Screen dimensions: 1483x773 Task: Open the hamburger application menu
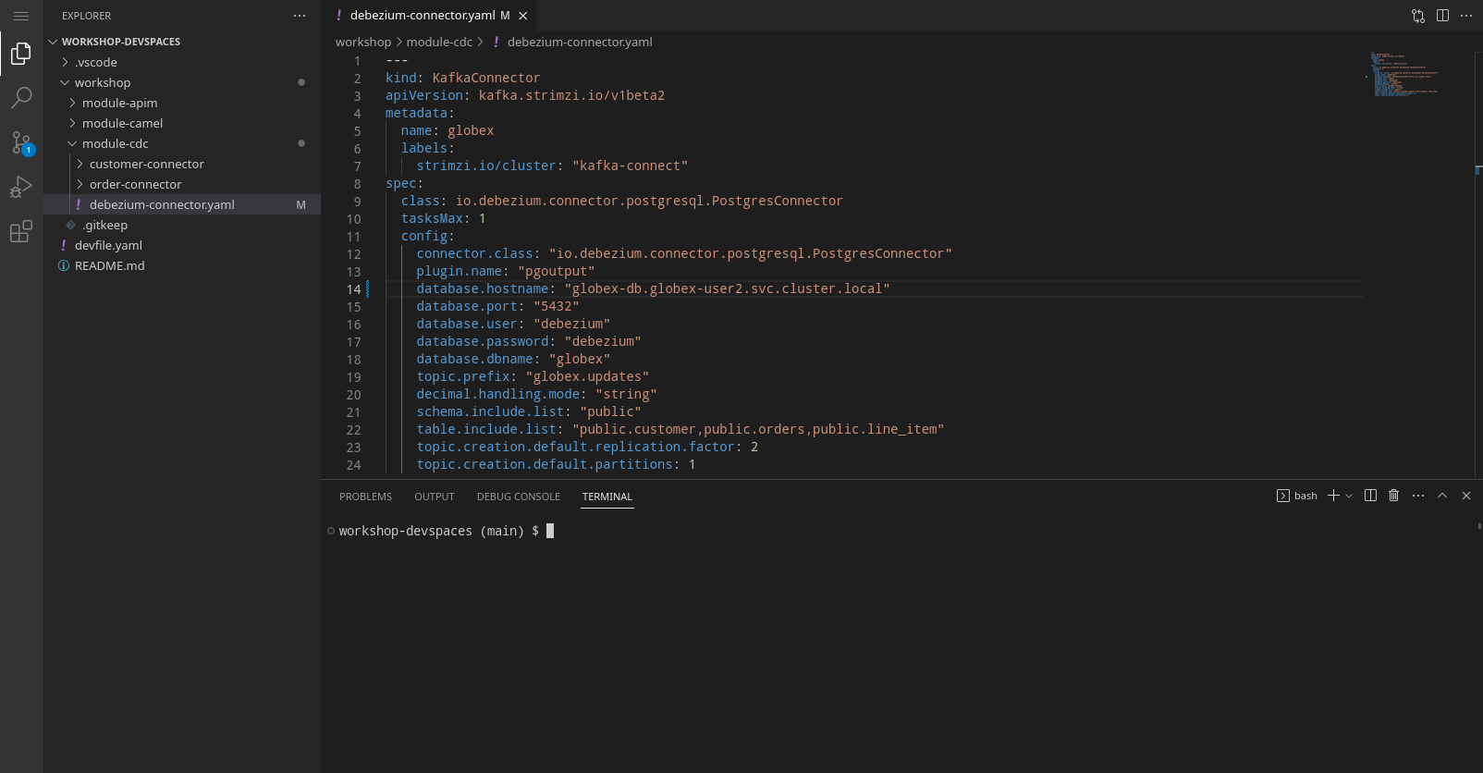pos(21,16)
